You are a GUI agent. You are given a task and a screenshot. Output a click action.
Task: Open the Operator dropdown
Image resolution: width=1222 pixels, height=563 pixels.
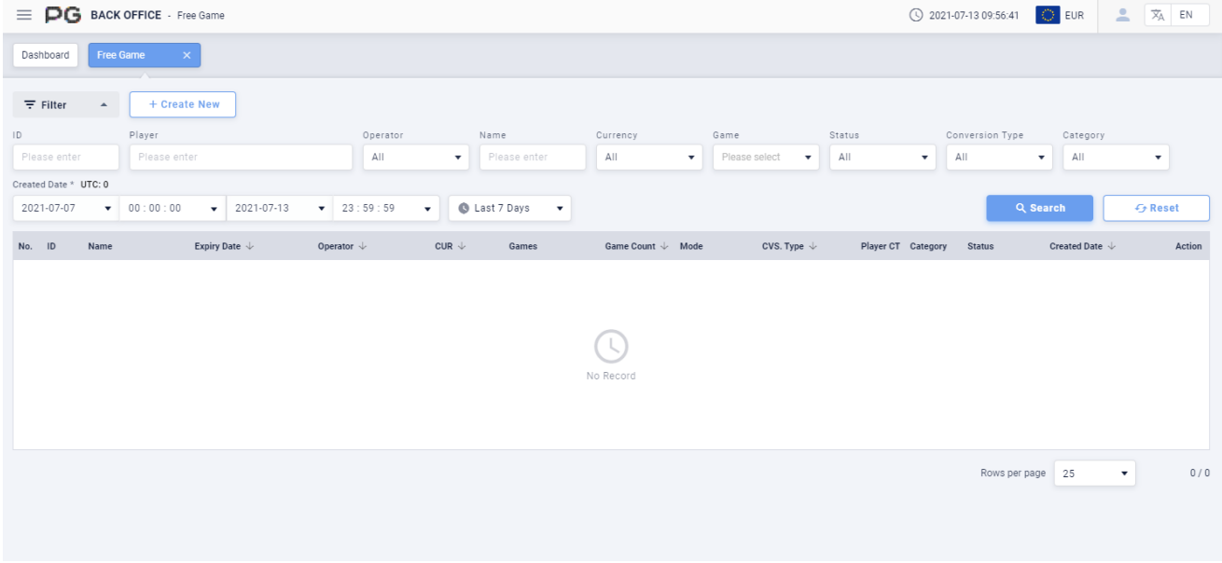click(x=415, y=158)
